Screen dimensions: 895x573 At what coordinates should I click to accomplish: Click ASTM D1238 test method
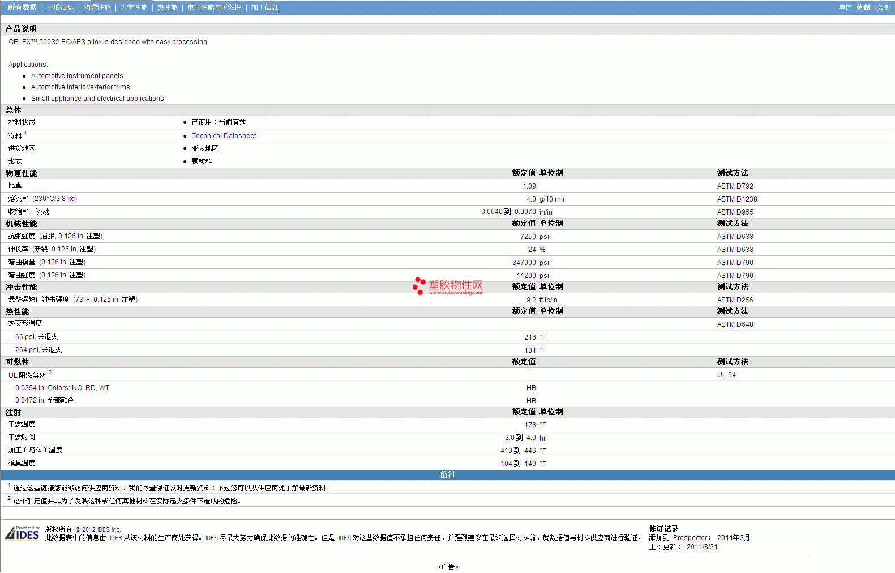tap(736, 199)
